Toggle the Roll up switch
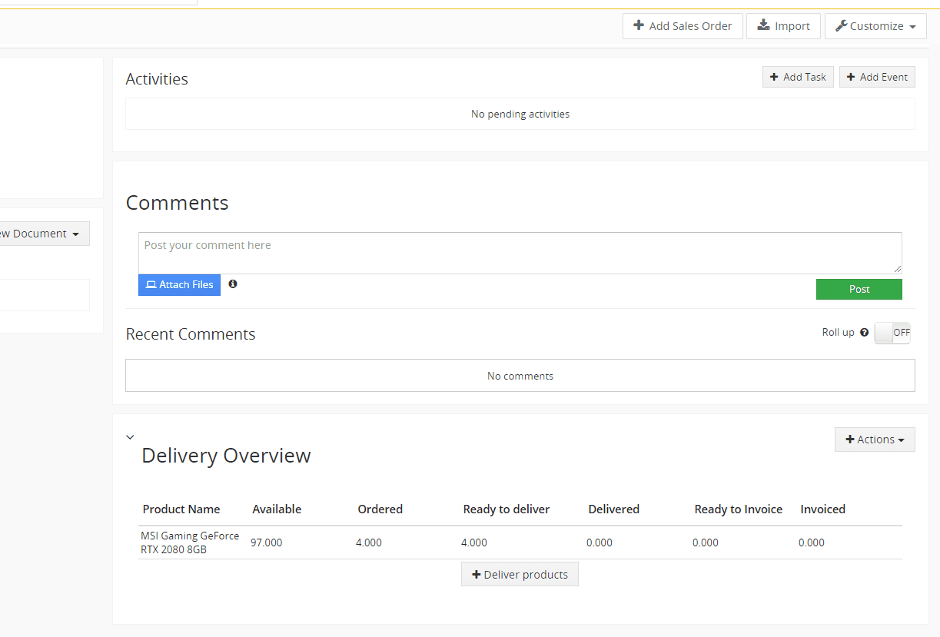Viewport: 940px width, 637px height. coord(892,333)
